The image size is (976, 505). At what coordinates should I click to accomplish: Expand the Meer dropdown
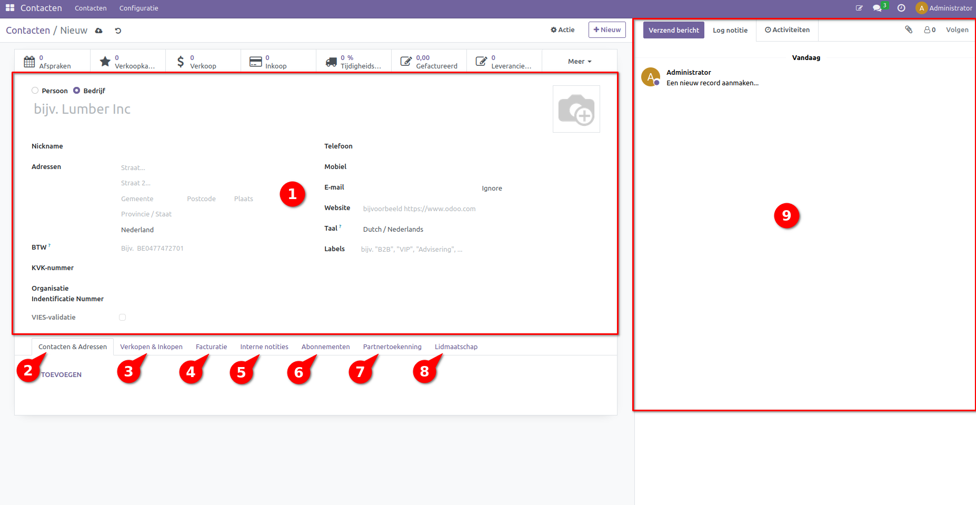[x=579, y=62]
